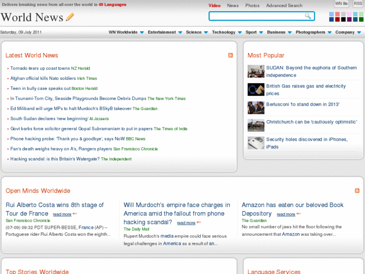
Task: Open the Technology menu label
Action: pyautogui.click(x=223, y=32)
